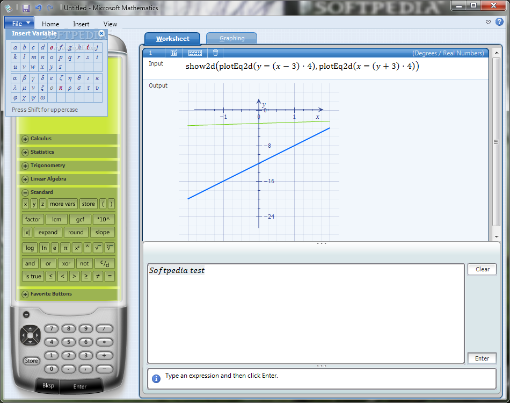Open the Insert ribbon tab

[81, 24]
